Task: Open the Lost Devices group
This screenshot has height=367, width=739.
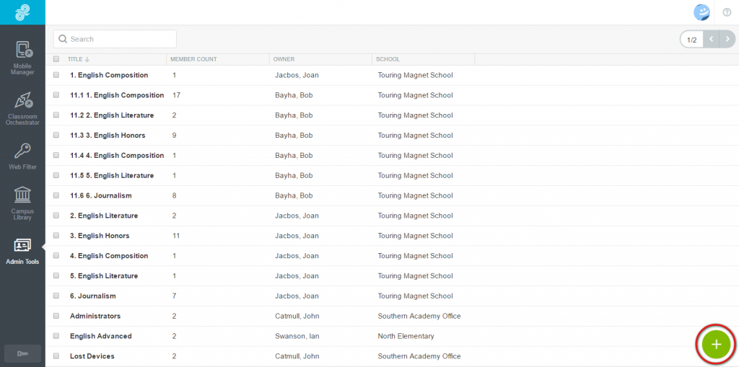Action: coord(92,356)
